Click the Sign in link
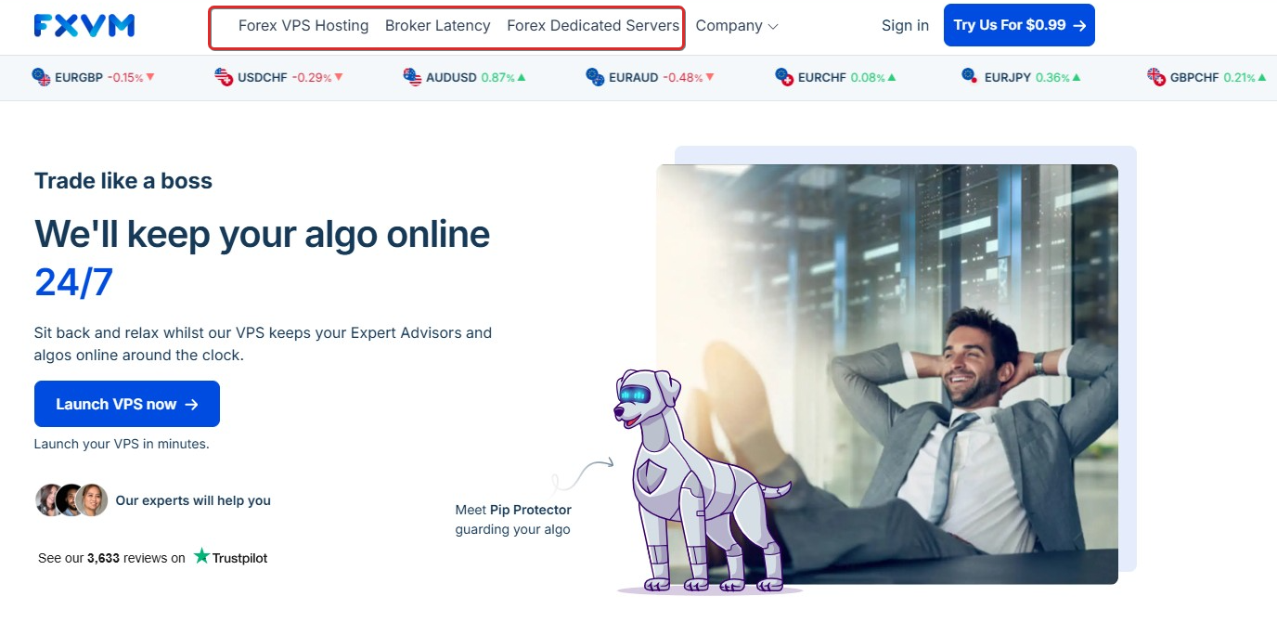Screen dimensions: 1277x622 click(x=905, y=26)
